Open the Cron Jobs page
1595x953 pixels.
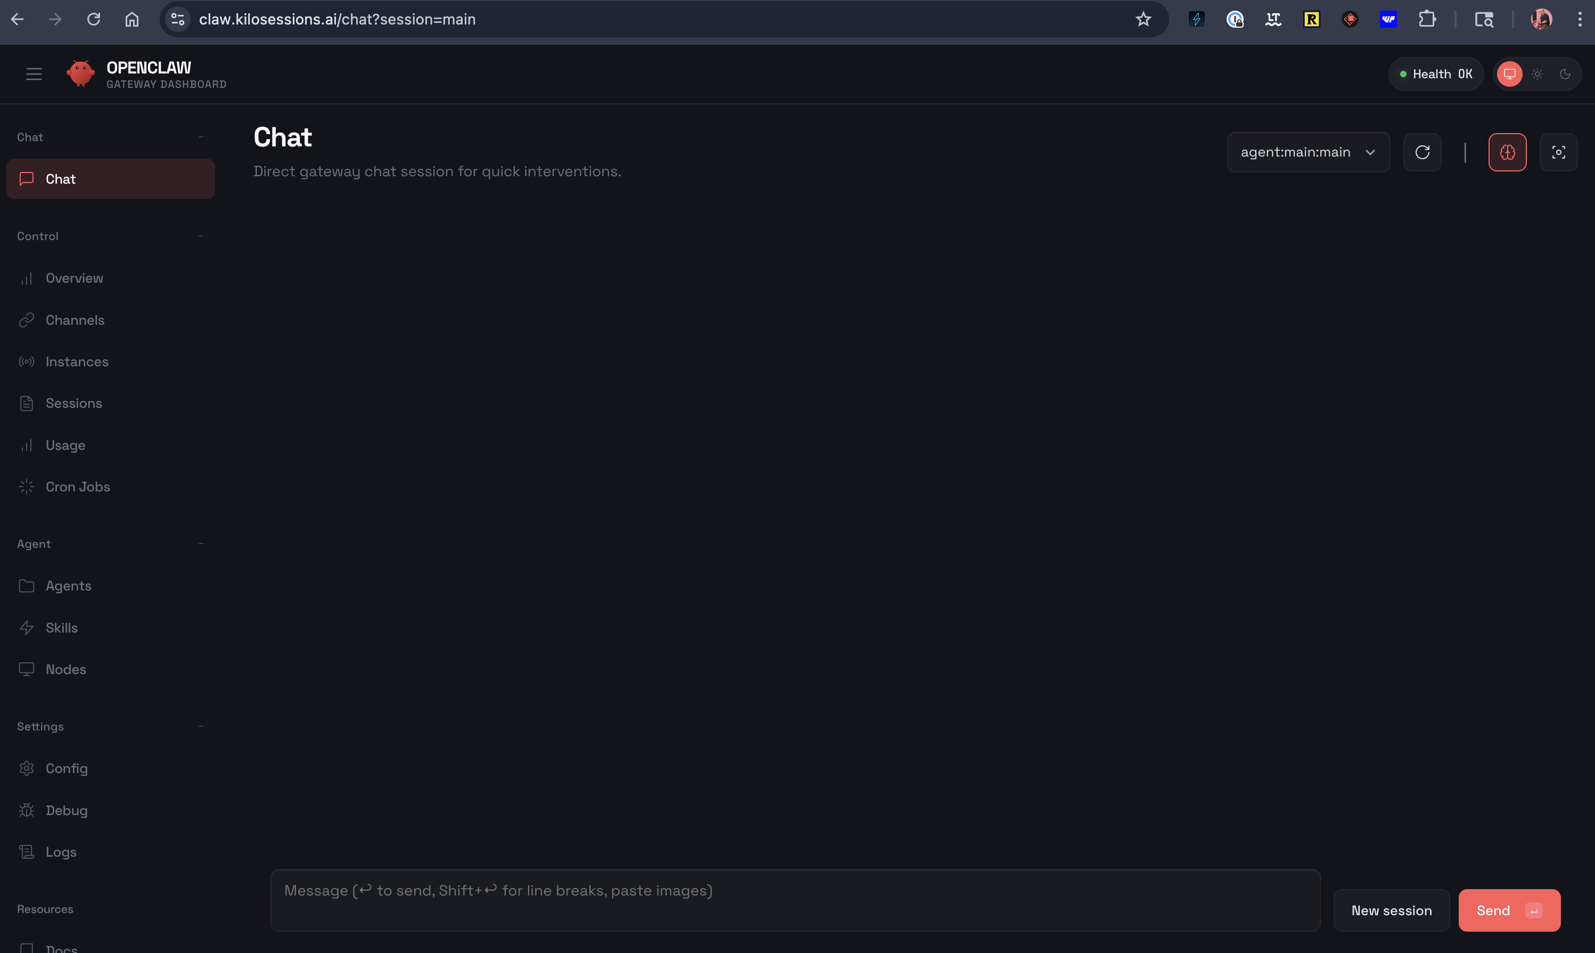click(78, 487)
